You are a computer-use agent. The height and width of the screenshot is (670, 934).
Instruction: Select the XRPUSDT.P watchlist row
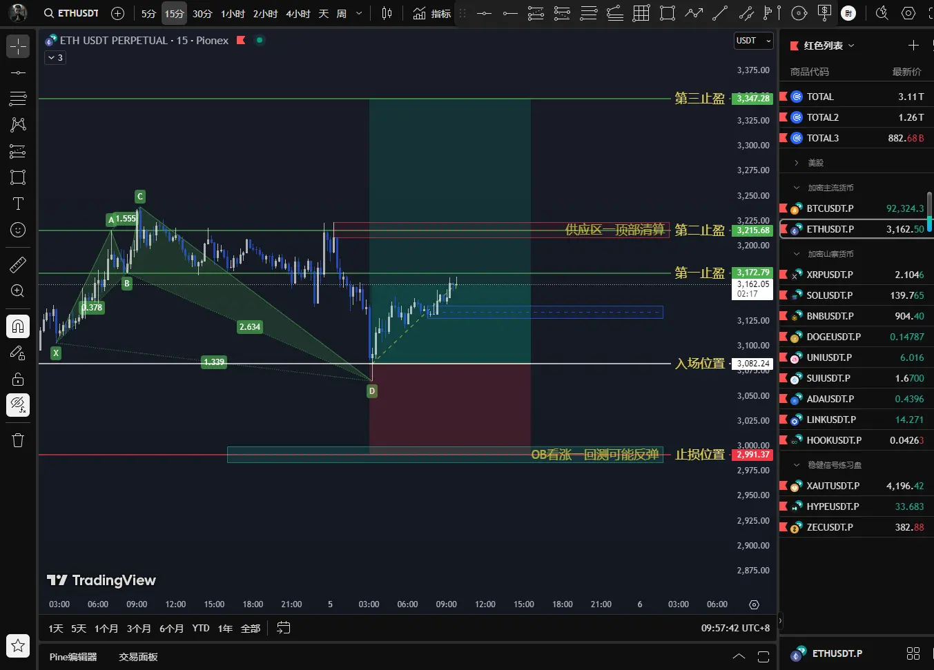pyautogui.click(x=856, y=275)
